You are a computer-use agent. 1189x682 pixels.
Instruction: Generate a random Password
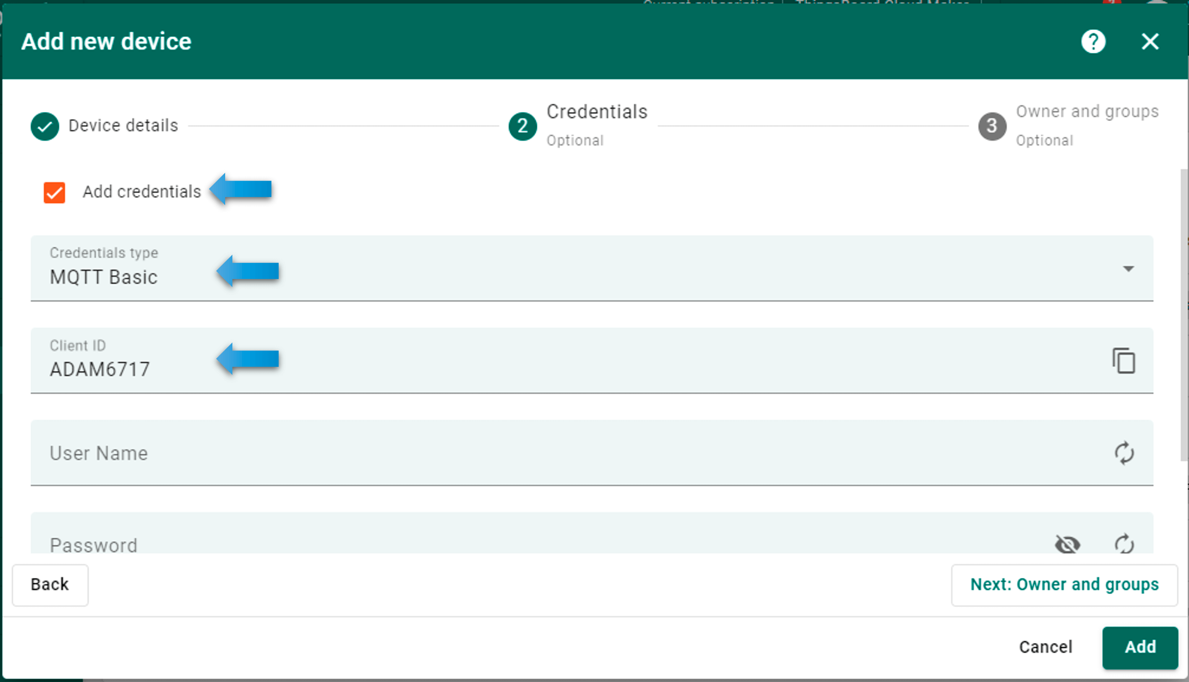tap(1124, 544)
